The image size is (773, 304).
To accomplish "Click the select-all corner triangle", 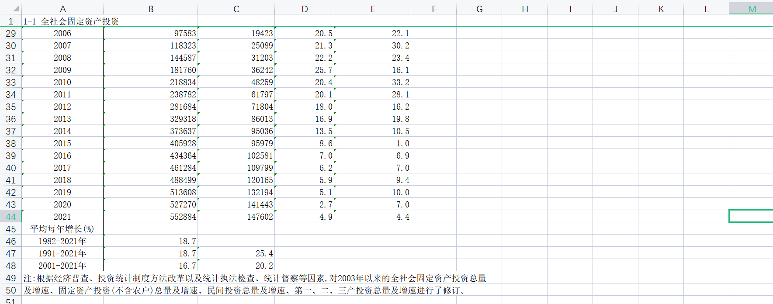I will click(x=15, y=9).
